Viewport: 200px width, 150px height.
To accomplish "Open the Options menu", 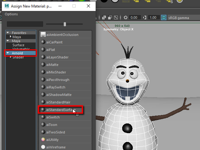I will pyautogui.click(x=11, y=14).
